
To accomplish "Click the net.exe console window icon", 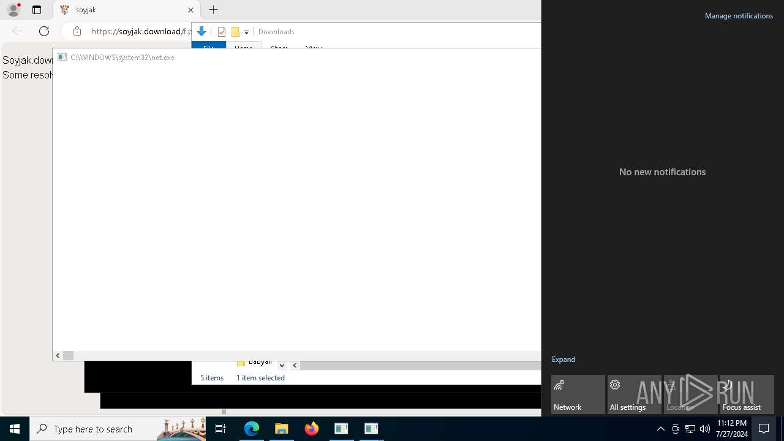I will 62,57.
